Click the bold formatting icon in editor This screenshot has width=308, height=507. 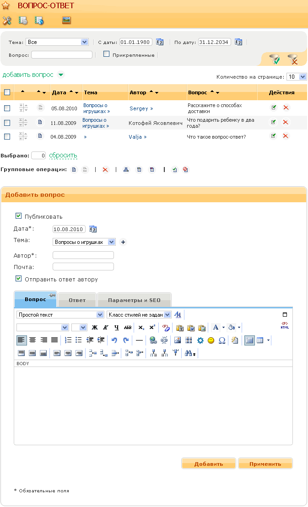(x=95, y=328)
